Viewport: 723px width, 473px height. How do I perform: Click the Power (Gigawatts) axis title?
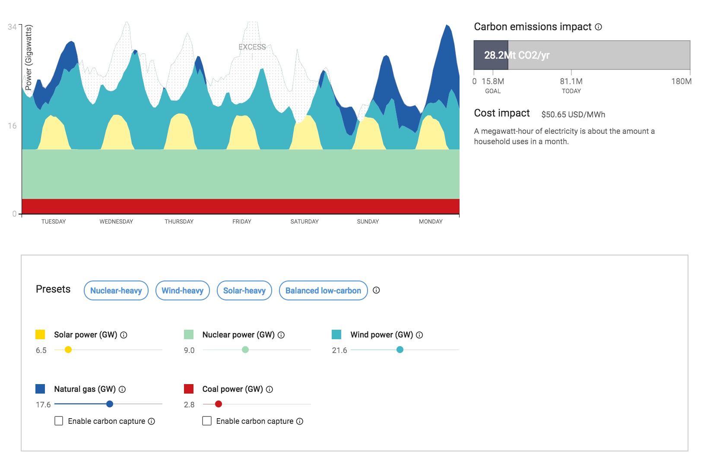coord(29,57)
